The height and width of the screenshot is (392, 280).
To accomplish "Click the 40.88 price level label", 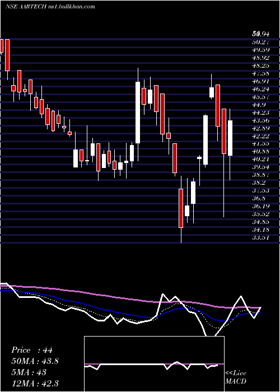I will 260,152.
